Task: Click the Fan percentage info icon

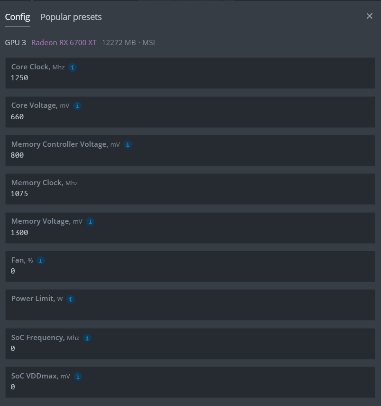Action: click(41, 261)
